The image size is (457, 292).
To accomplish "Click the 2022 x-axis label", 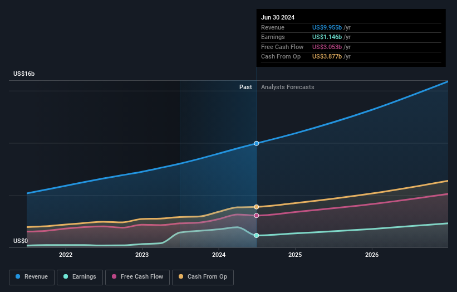I will [66, 255].
